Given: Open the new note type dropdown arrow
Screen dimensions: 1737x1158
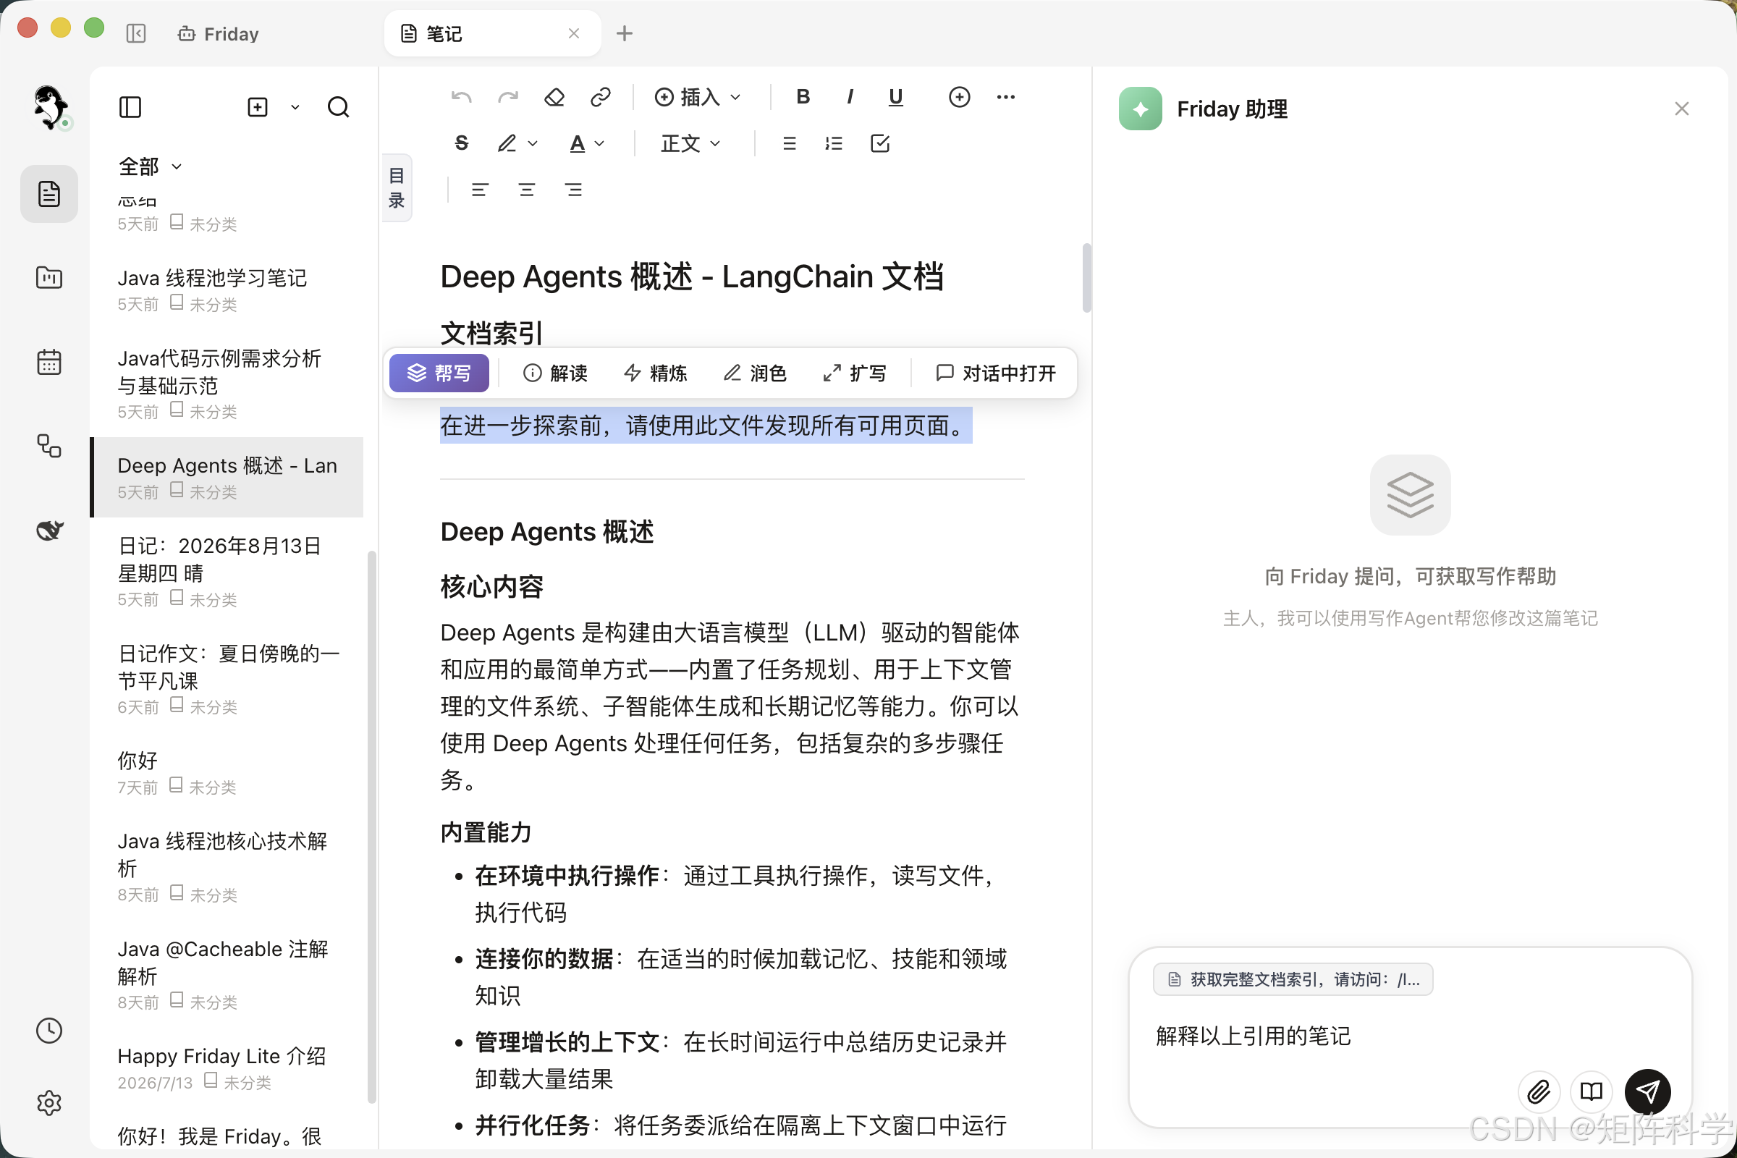Looking at the screenshot, I should (295, 107).
